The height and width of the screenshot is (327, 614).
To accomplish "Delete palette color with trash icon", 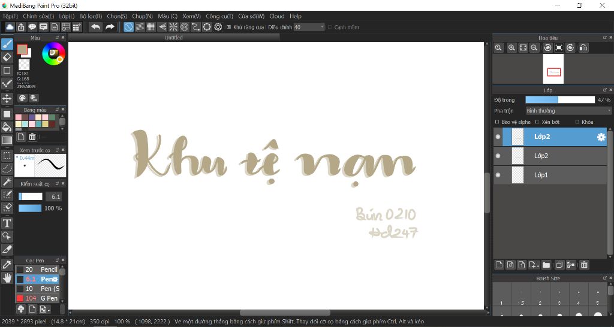I will (32, 137).
